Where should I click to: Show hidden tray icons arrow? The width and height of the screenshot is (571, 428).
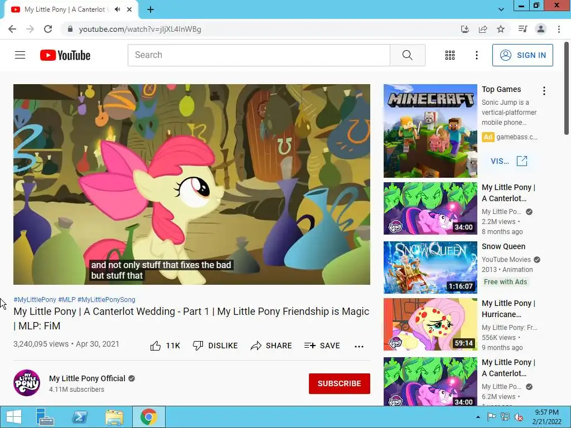478,417
